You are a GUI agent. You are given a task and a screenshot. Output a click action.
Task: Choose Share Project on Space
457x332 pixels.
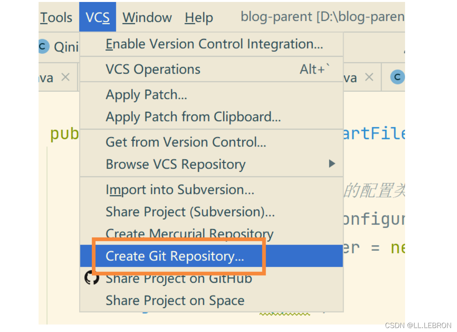pos(175,301)
